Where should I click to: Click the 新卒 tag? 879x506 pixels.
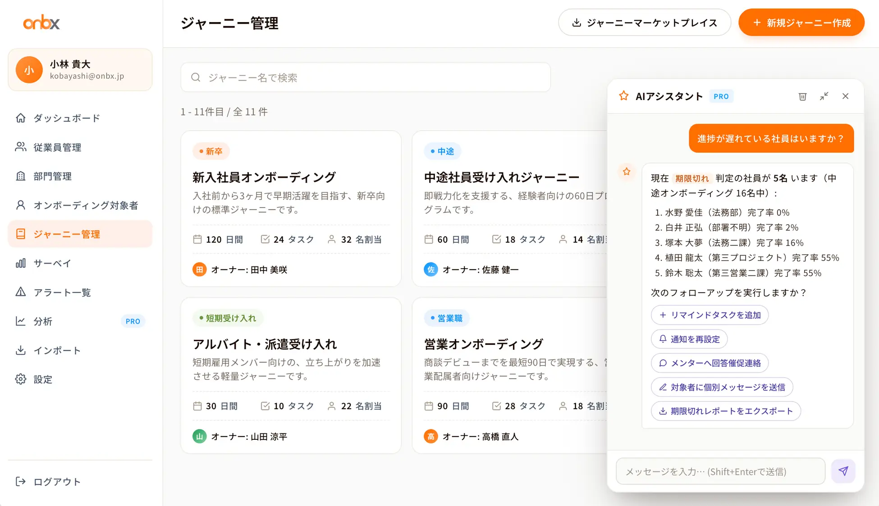tap(211, 151)
